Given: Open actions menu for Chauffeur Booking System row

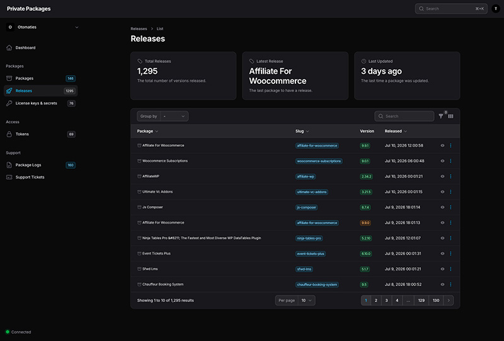Looking at the screenshot, I should point(450,284).
